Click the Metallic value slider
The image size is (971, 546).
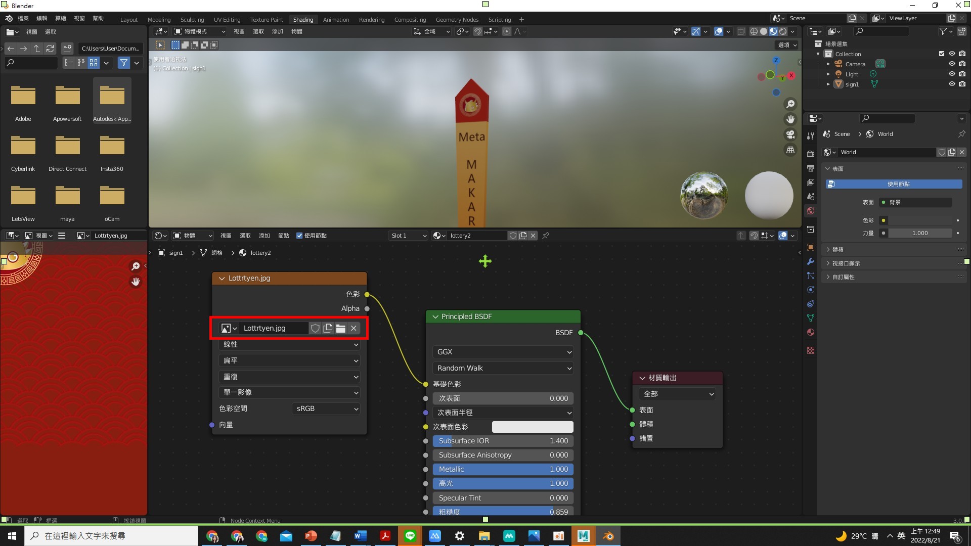coord(503,469)
